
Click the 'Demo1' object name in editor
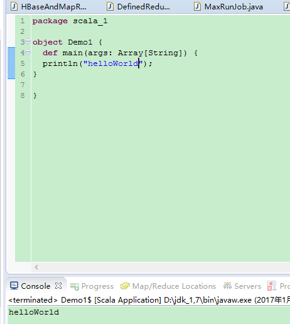point(80,42)
